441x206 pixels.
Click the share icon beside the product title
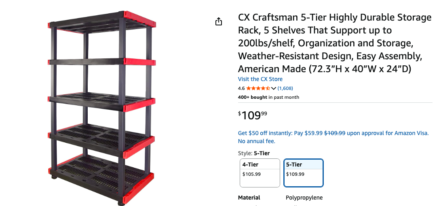(x=219, y=21)
